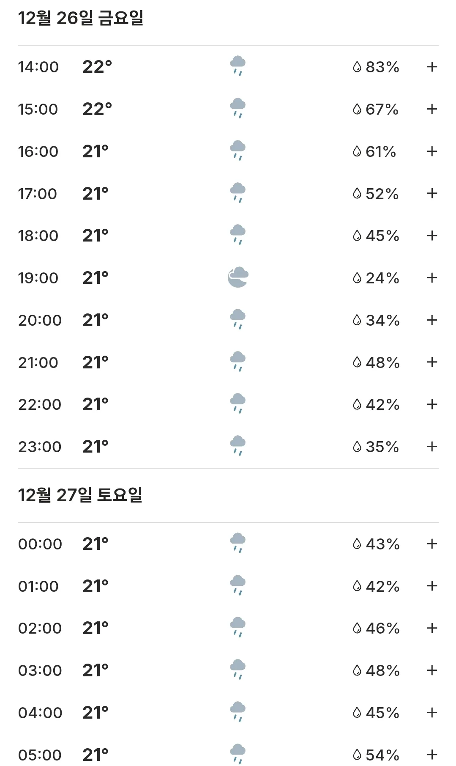Expand the 14:00 forecast row plus sign
Viewport: 456px width, 766px height.
click(431, 67)
